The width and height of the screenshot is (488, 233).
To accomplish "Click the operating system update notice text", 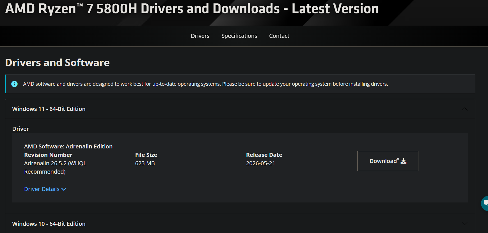I will (x=205, y=84).
